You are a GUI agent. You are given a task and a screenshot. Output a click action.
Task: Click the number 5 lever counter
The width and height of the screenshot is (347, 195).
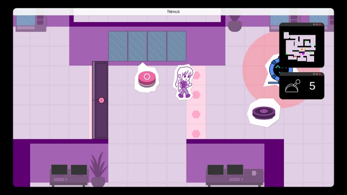click(312, 86)
